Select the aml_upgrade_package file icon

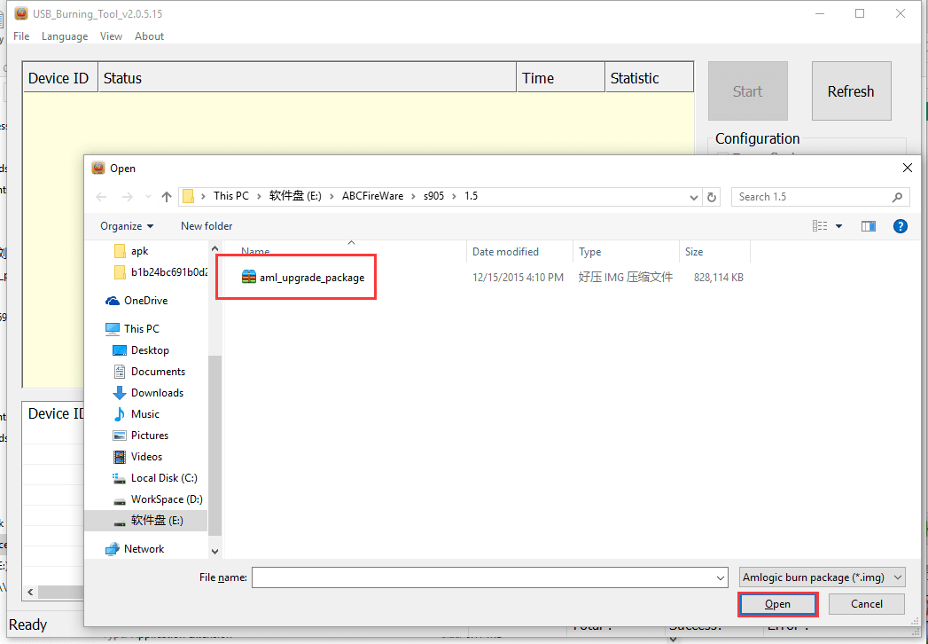(248, 277)
